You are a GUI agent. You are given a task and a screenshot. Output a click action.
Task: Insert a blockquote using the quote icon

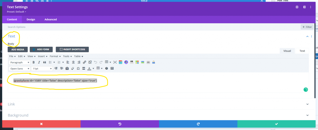click(45, 63)
